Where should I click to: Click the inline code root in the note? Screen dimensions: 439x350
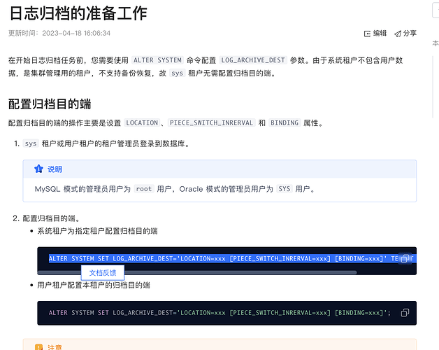(x=144, y=189)
